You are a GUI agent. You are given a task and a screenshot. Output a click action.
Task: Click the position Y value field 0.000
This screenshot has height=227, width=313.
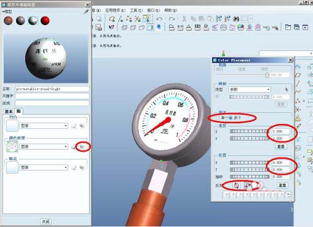click(x=281, y=169)
